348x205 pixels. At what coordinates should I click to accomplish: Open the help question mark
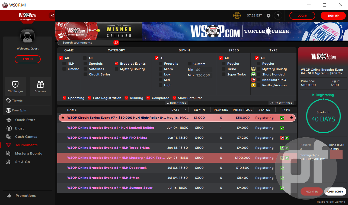pos(278,15)
